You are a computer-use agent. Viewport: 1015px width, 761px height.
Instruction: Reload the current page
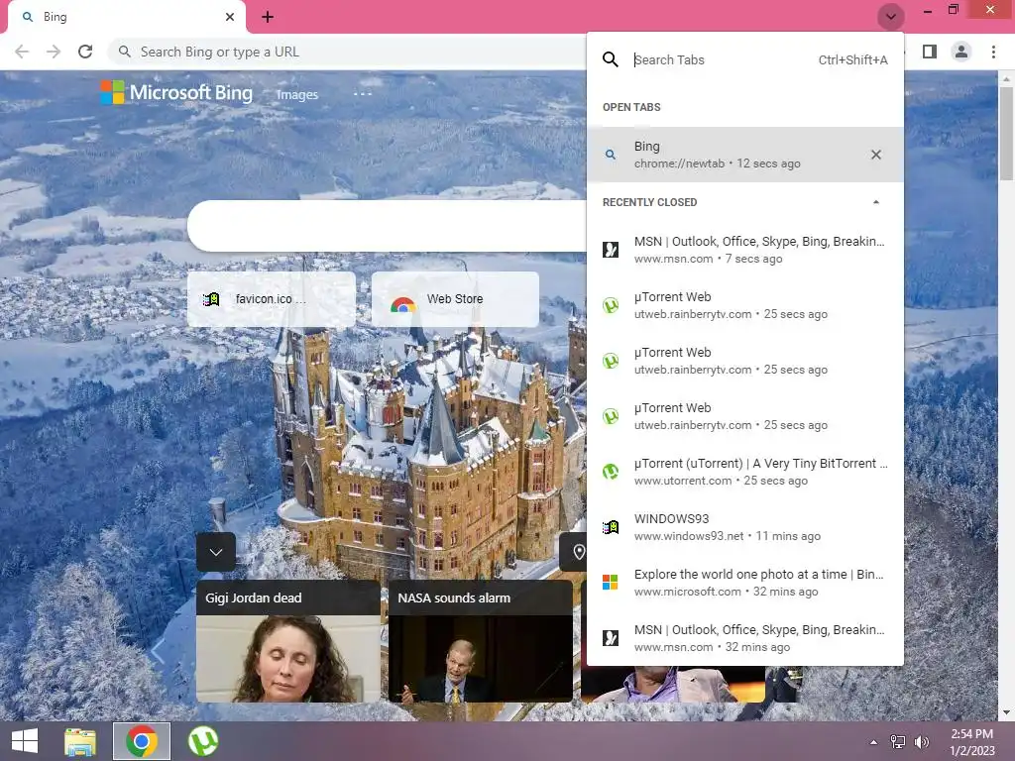[85, 52]
